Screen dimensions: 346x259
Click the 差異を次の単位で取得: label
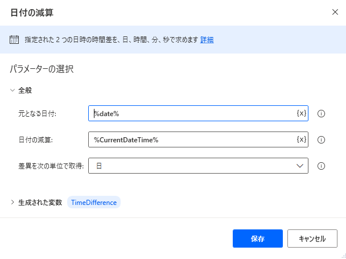click(x=51, y=166)
